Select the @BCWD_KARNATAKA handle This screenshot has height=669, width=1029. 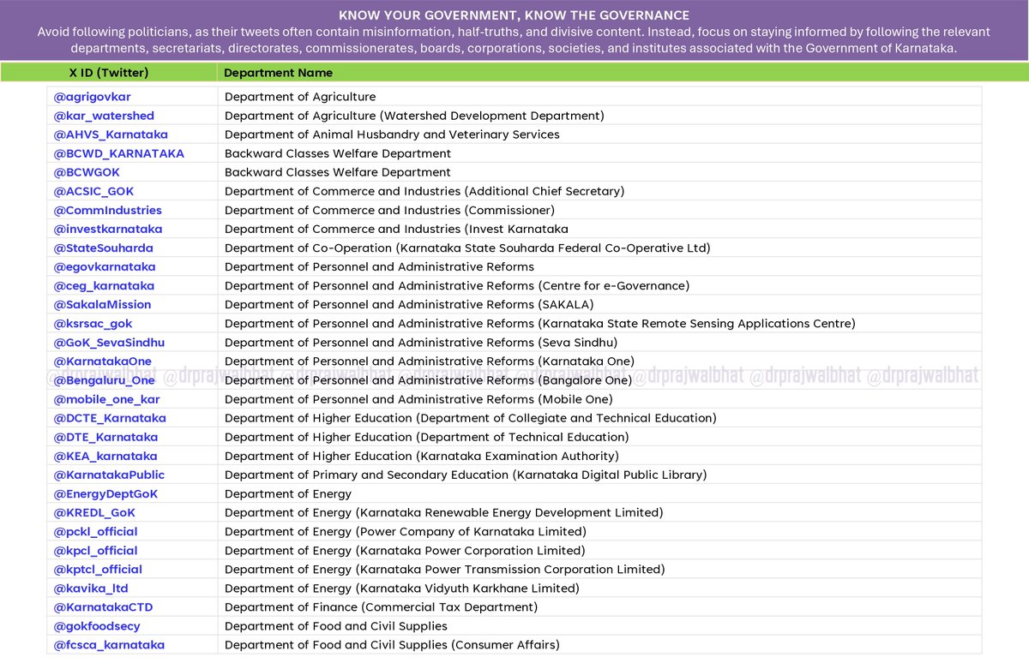(119, 153)
